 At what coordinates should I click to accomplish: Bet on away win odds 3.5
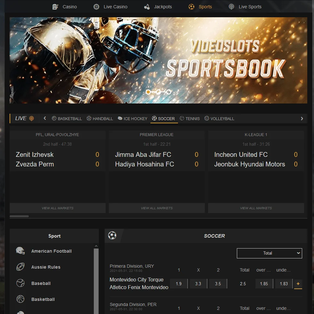click(x=218, y=284)
